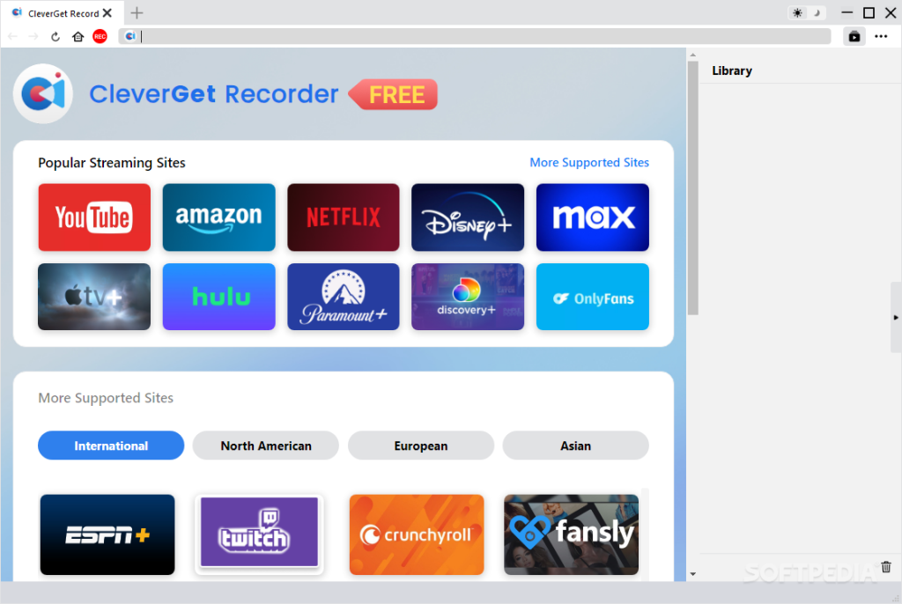Go to the home page icon
This screenshot has width=902, height=604.
click(x=78, y=36)
